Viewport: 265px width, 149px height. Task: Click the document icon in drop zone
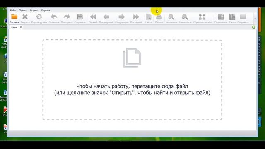coord(132,58)
